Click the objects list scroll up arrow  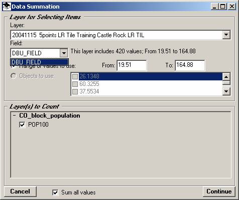coord(226,77)
